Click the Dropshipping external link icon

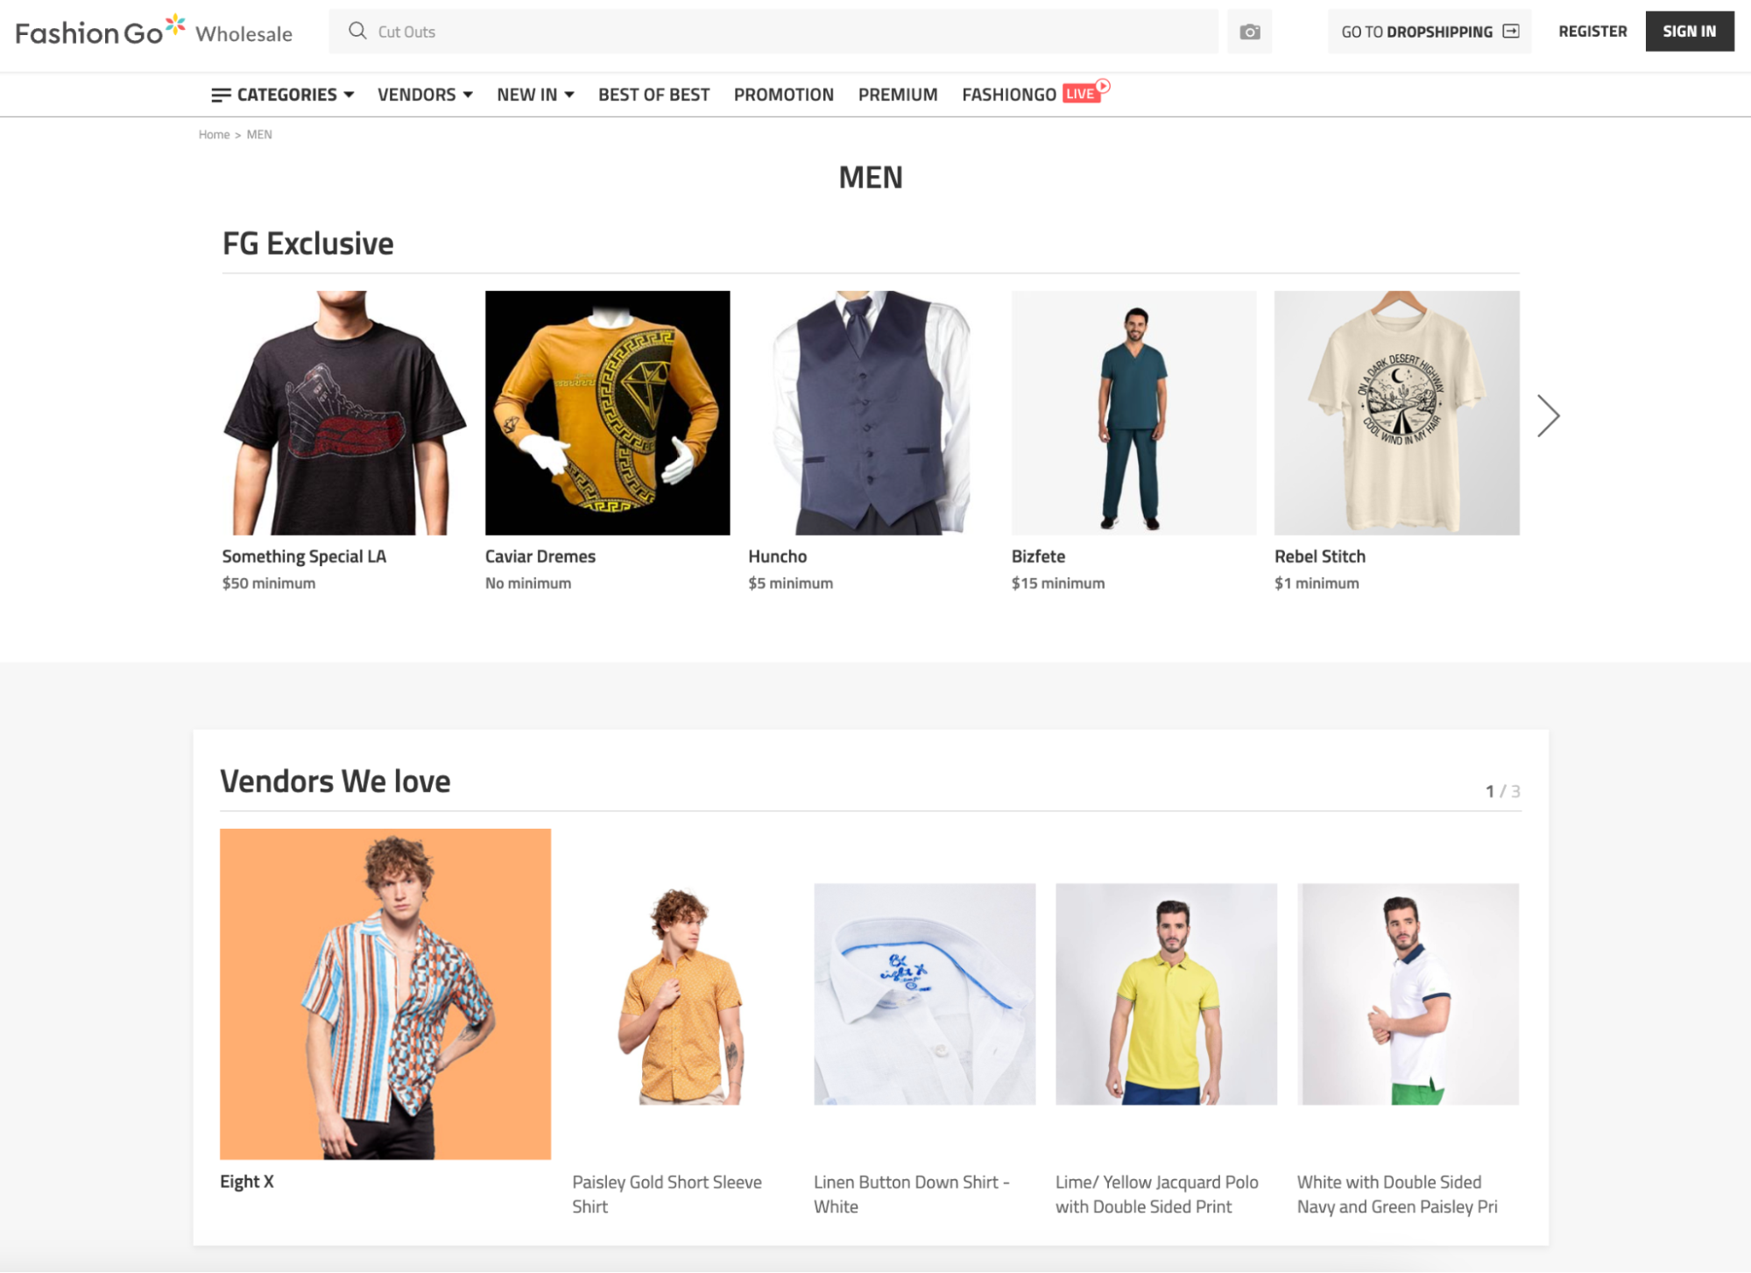click(x=1512, y=32)
